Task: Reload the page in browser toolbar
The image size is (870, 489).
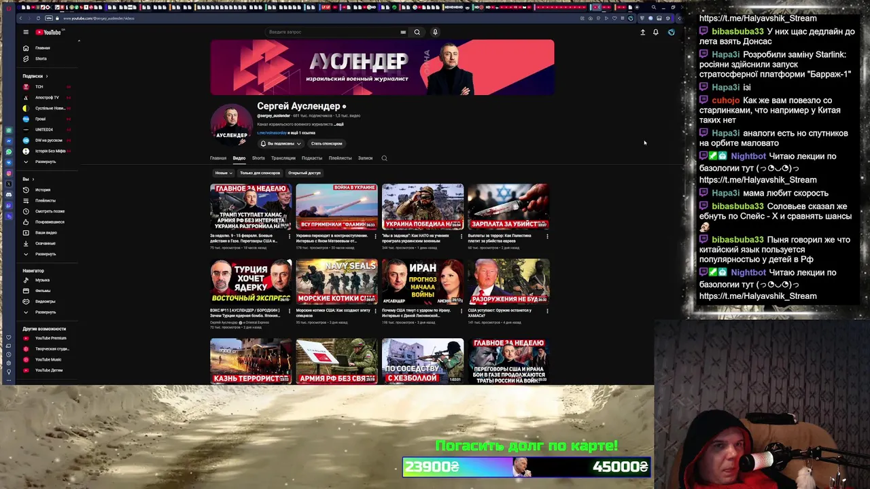Action: pos(38,18)
